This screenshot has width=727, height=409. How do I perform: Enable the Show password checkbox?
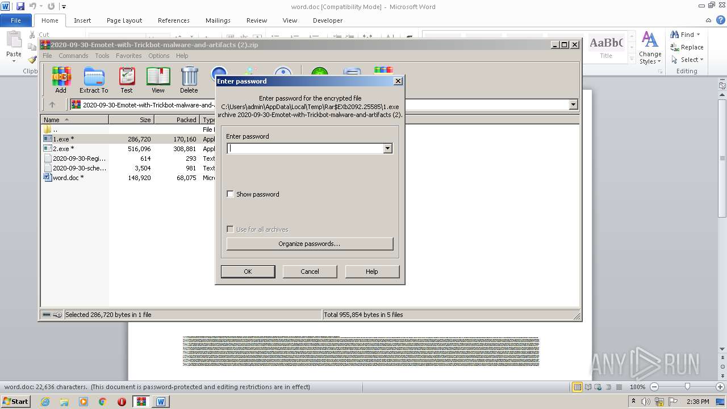pyautogui.click(x=230, y=194)
